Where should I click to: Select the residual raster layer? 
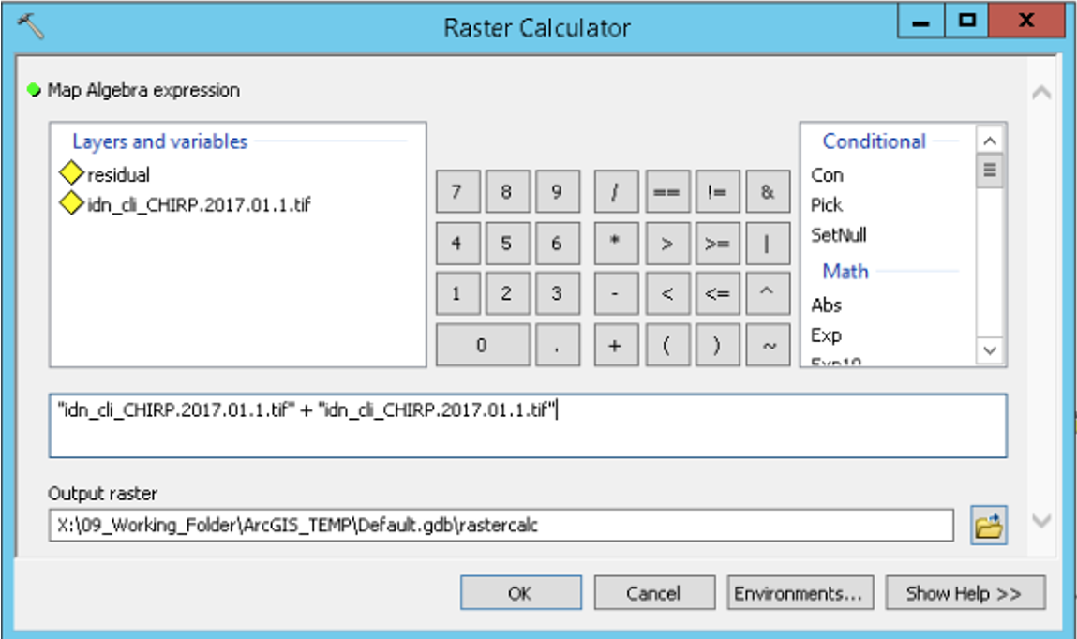click(118, 175)
